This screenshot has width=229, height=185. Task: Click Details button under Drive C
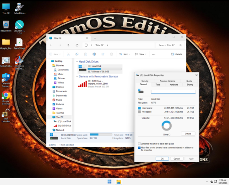188,134
